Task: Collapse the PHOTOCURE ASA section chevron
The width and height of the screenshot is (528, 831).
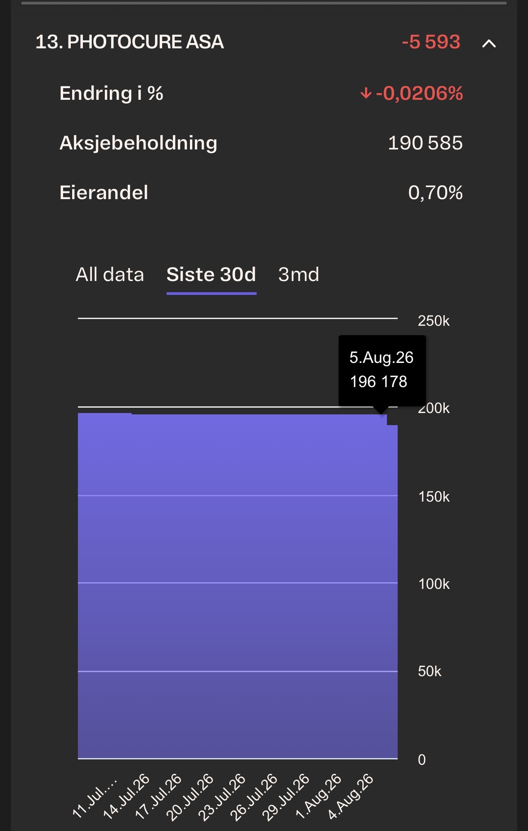Action: (x=489, y=43)
